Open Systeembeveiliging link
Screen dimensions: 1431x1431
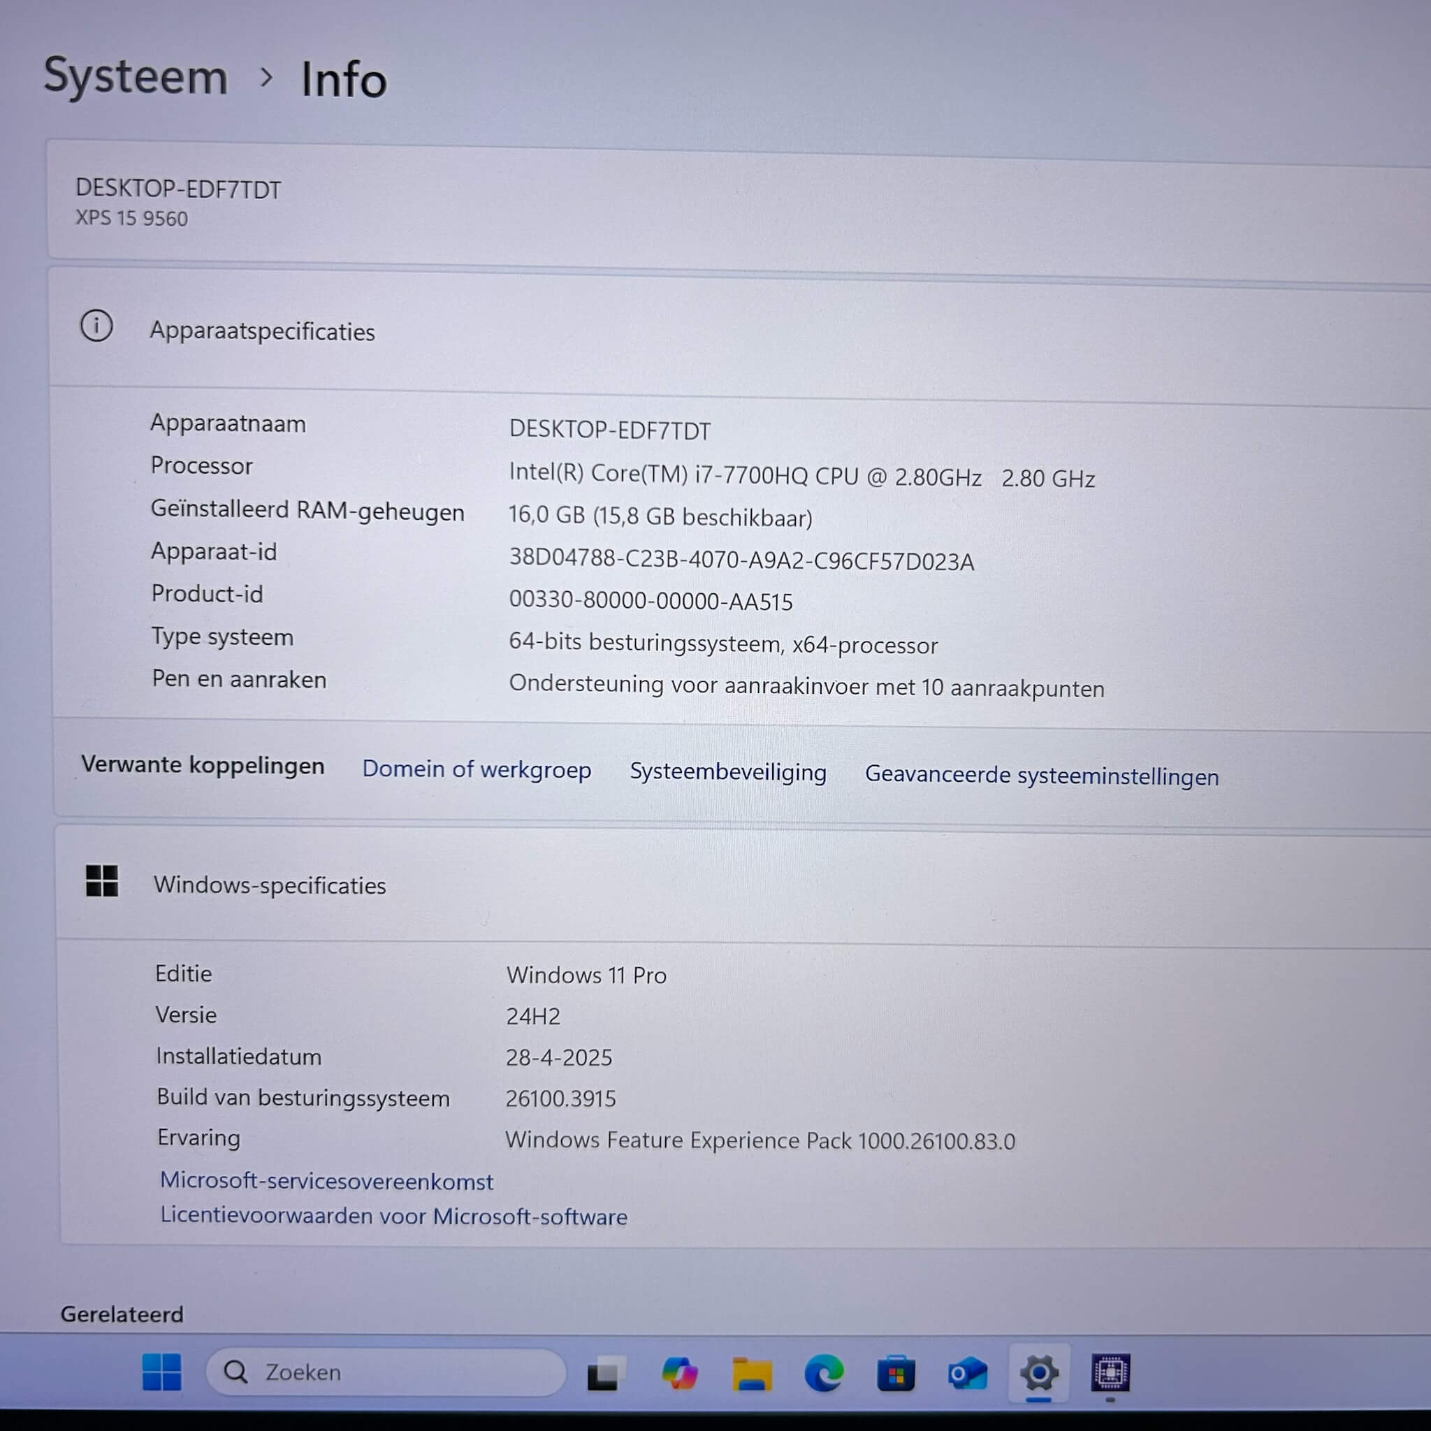click(x=728, y=772)
